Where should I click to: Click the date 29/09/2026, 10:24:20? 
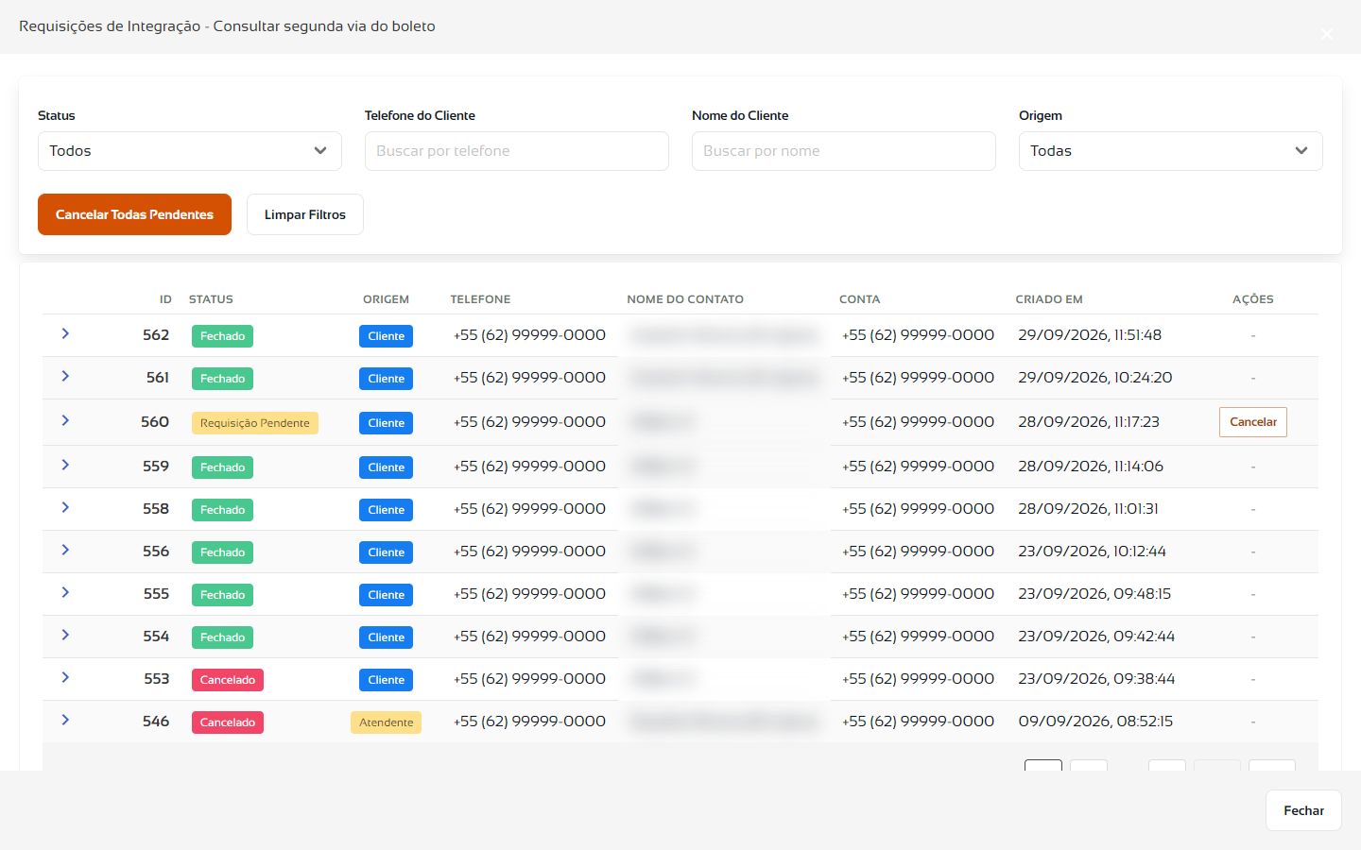tap(1095, 378)
